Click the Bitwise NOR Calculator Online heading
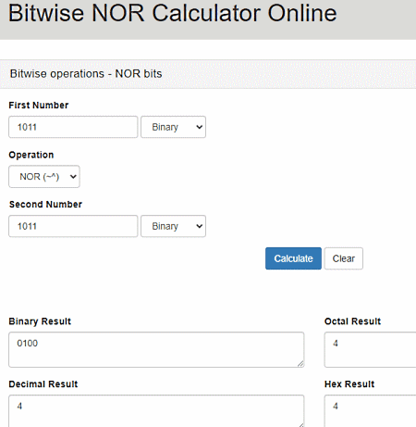The width and height of the screenshot is (416, 427). [173, 13]
